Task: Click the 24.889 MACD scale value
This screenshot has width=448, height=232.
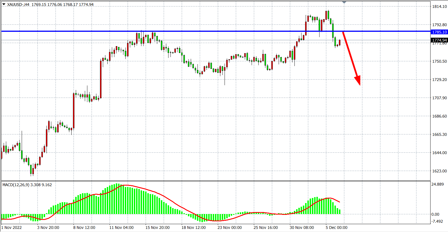Action: [x=438, y=184]
